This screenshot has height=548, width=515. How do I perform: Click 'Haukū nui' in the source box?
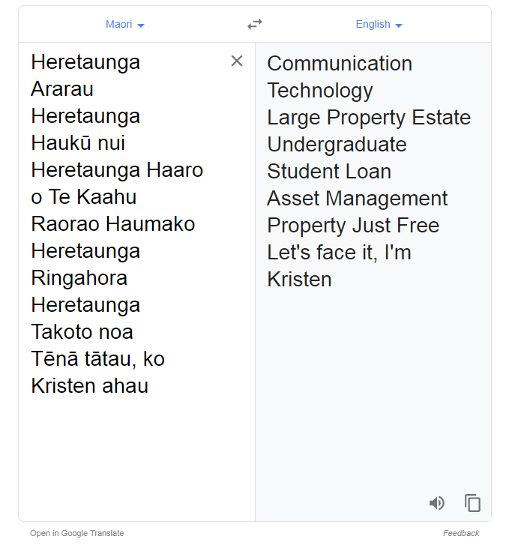[78, 143]
